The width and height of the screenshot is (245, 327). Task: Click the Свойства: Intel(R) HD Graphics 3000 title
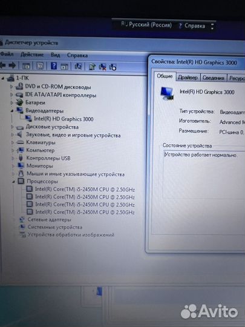pos(194,62)
